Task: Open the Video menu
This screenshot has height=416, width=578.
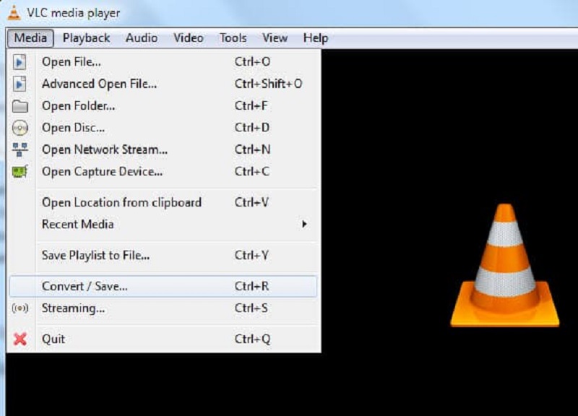Action: pyautogui.click(x=188, y=38)
